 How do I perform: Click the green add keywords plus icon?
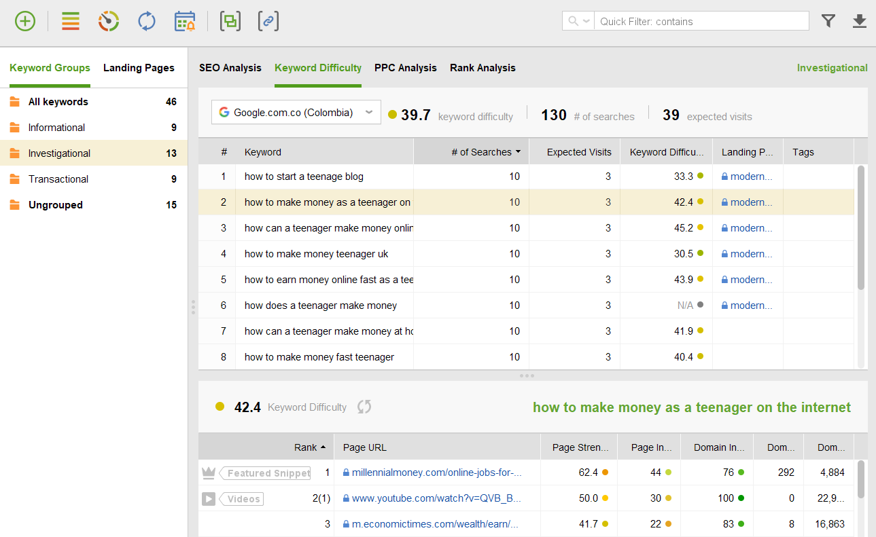[25, 21]
